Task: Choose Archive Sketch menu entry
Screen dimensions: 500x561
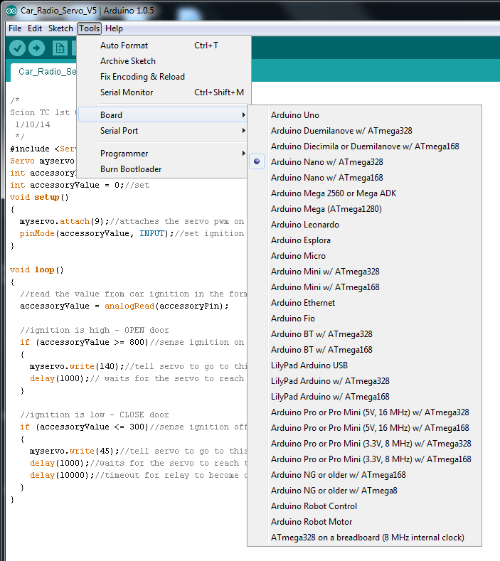Action: [163, 61]
